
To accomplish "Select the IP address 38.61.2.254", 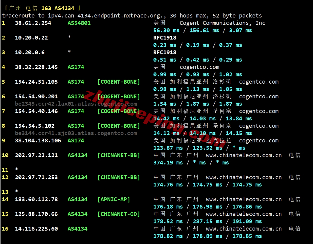I will [33, 23].
